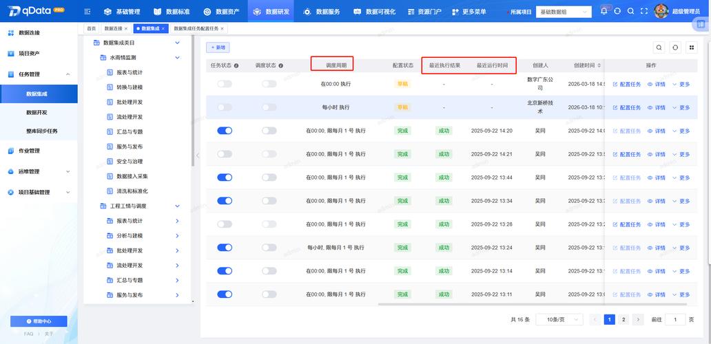Viewport: 711px width, 344px height.
Task: Focus the 前往 page number input
Action: 676,319
